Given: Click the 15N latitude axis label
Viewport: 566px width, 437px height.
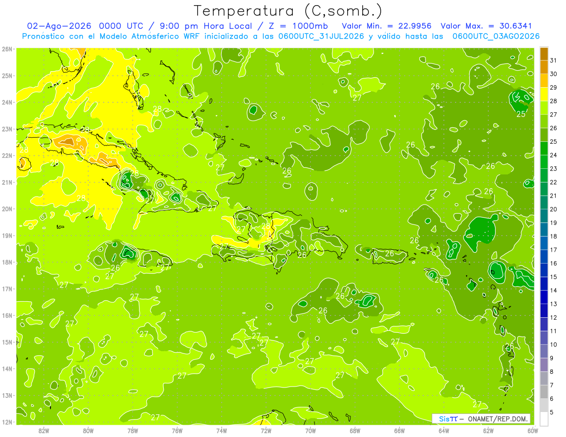Looking at the screenshot, I should coord(7,342).
